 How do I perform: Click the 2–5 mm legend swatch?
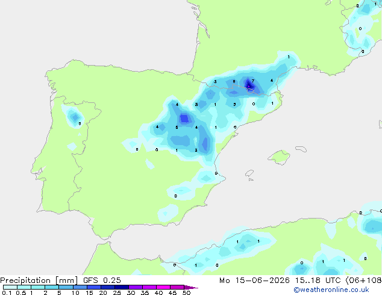pos(52,287)
